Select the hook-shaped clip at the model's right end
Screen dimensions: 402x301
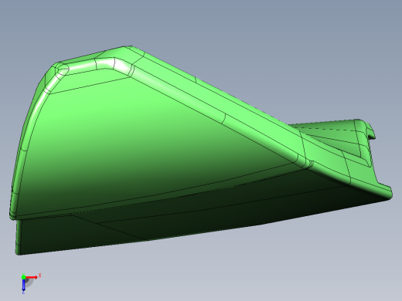tap(370, 130)
